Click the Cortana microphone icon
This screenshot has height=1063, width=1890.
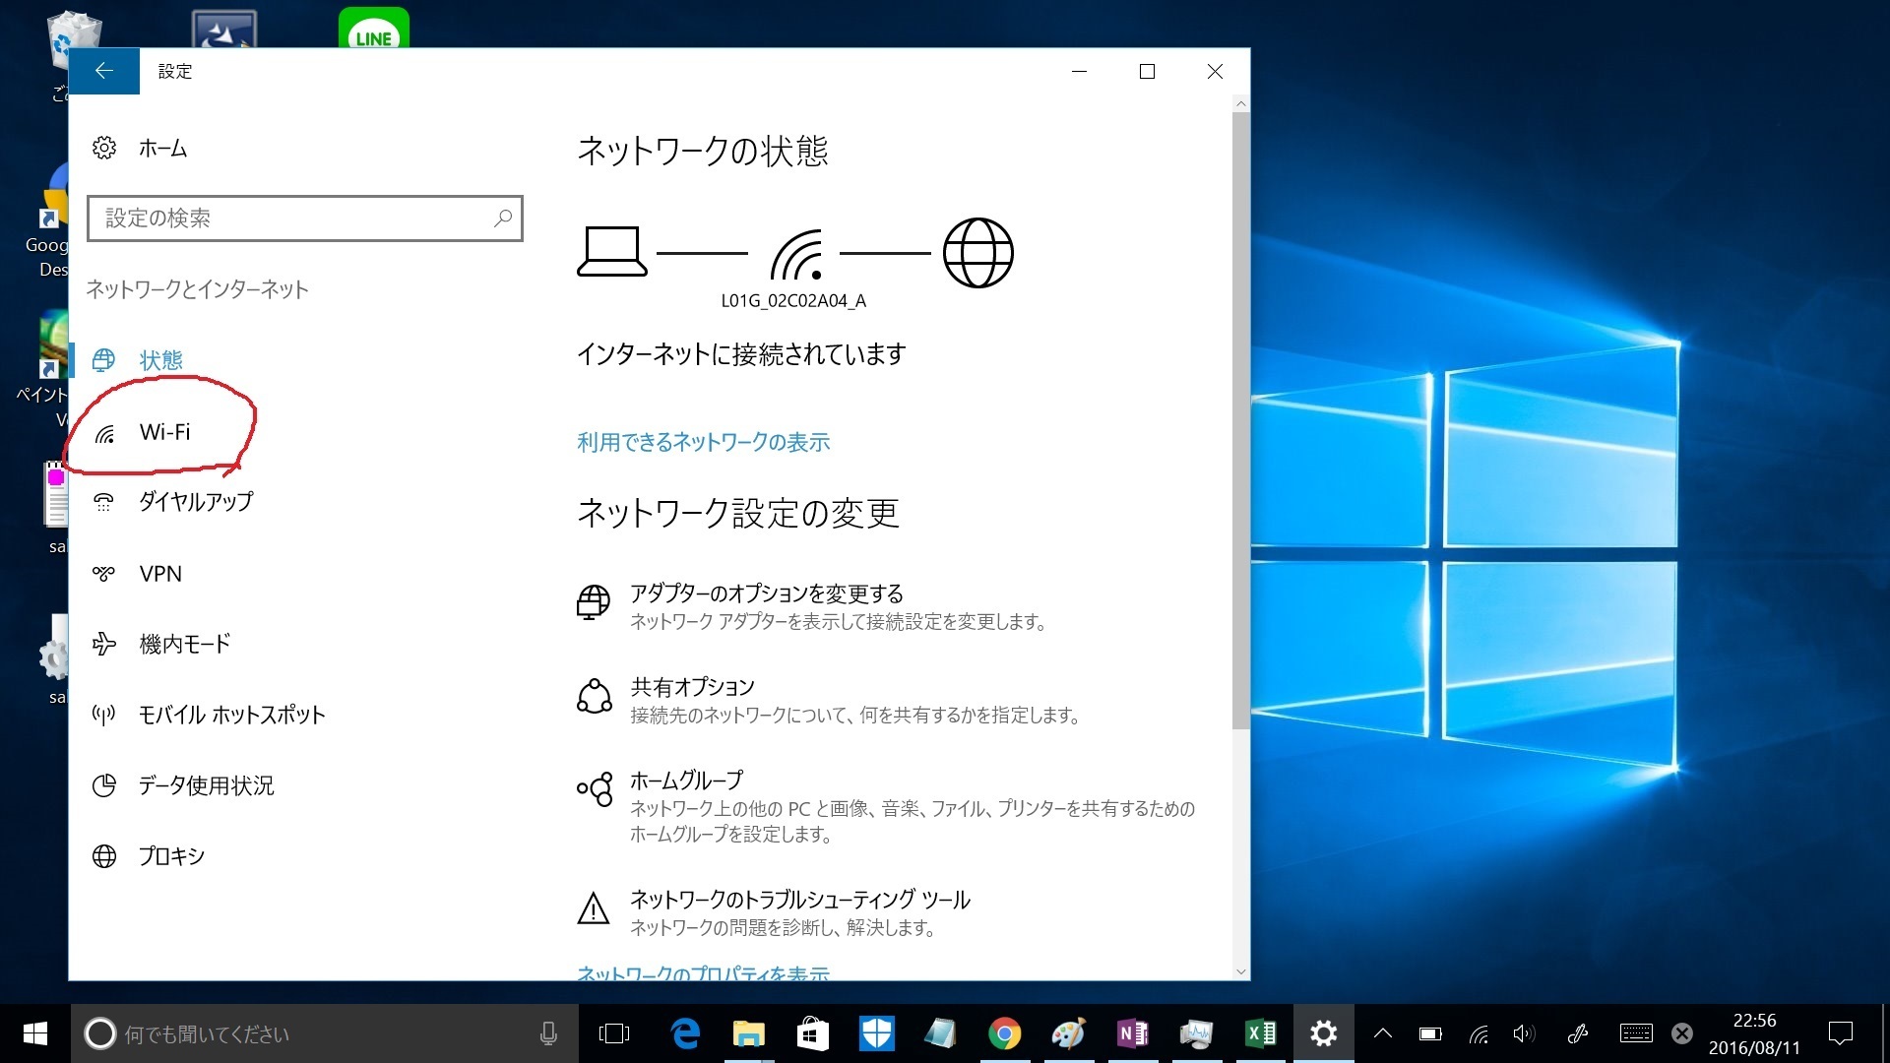[x=548, y=1033]
